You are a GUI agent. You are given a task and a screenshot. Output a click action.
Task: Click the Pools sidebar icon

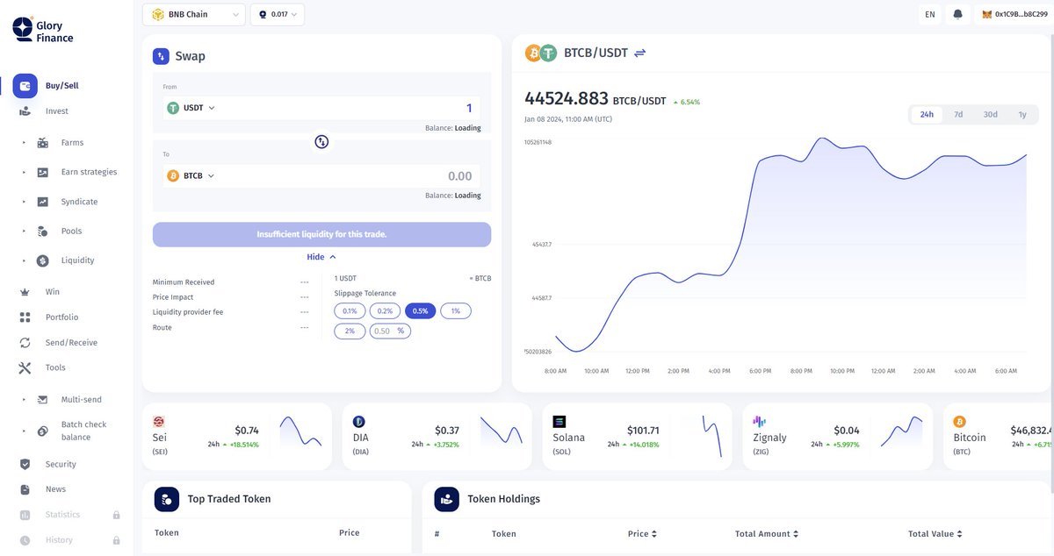coord(42,232)
